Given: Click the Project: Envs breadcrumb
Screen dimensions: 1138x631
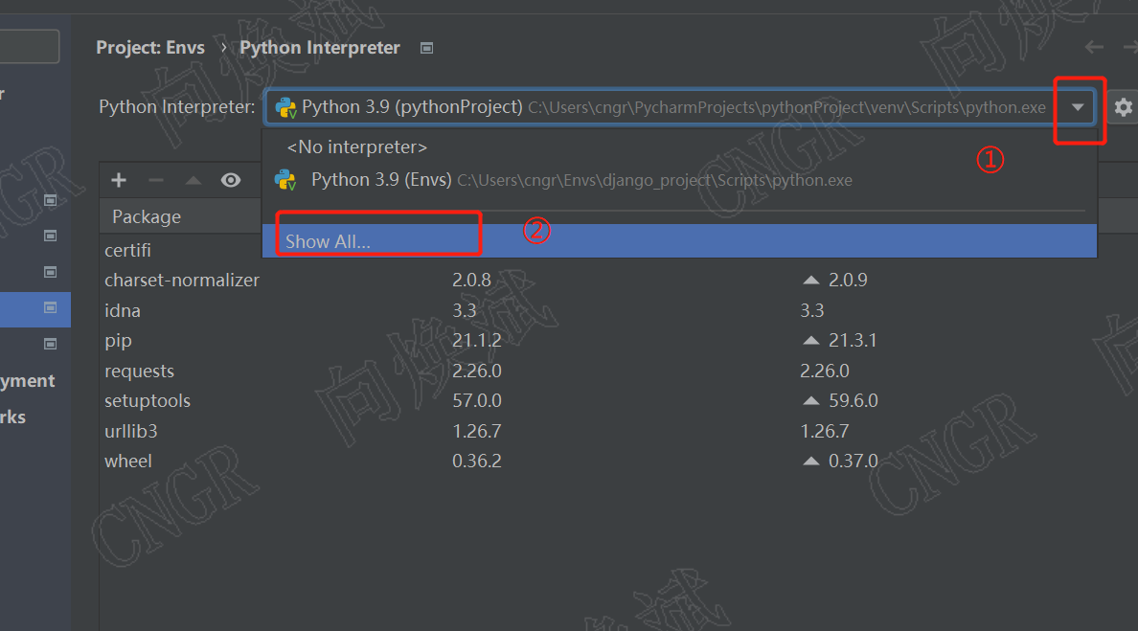Looking at the screenshot, I should 150,47.
